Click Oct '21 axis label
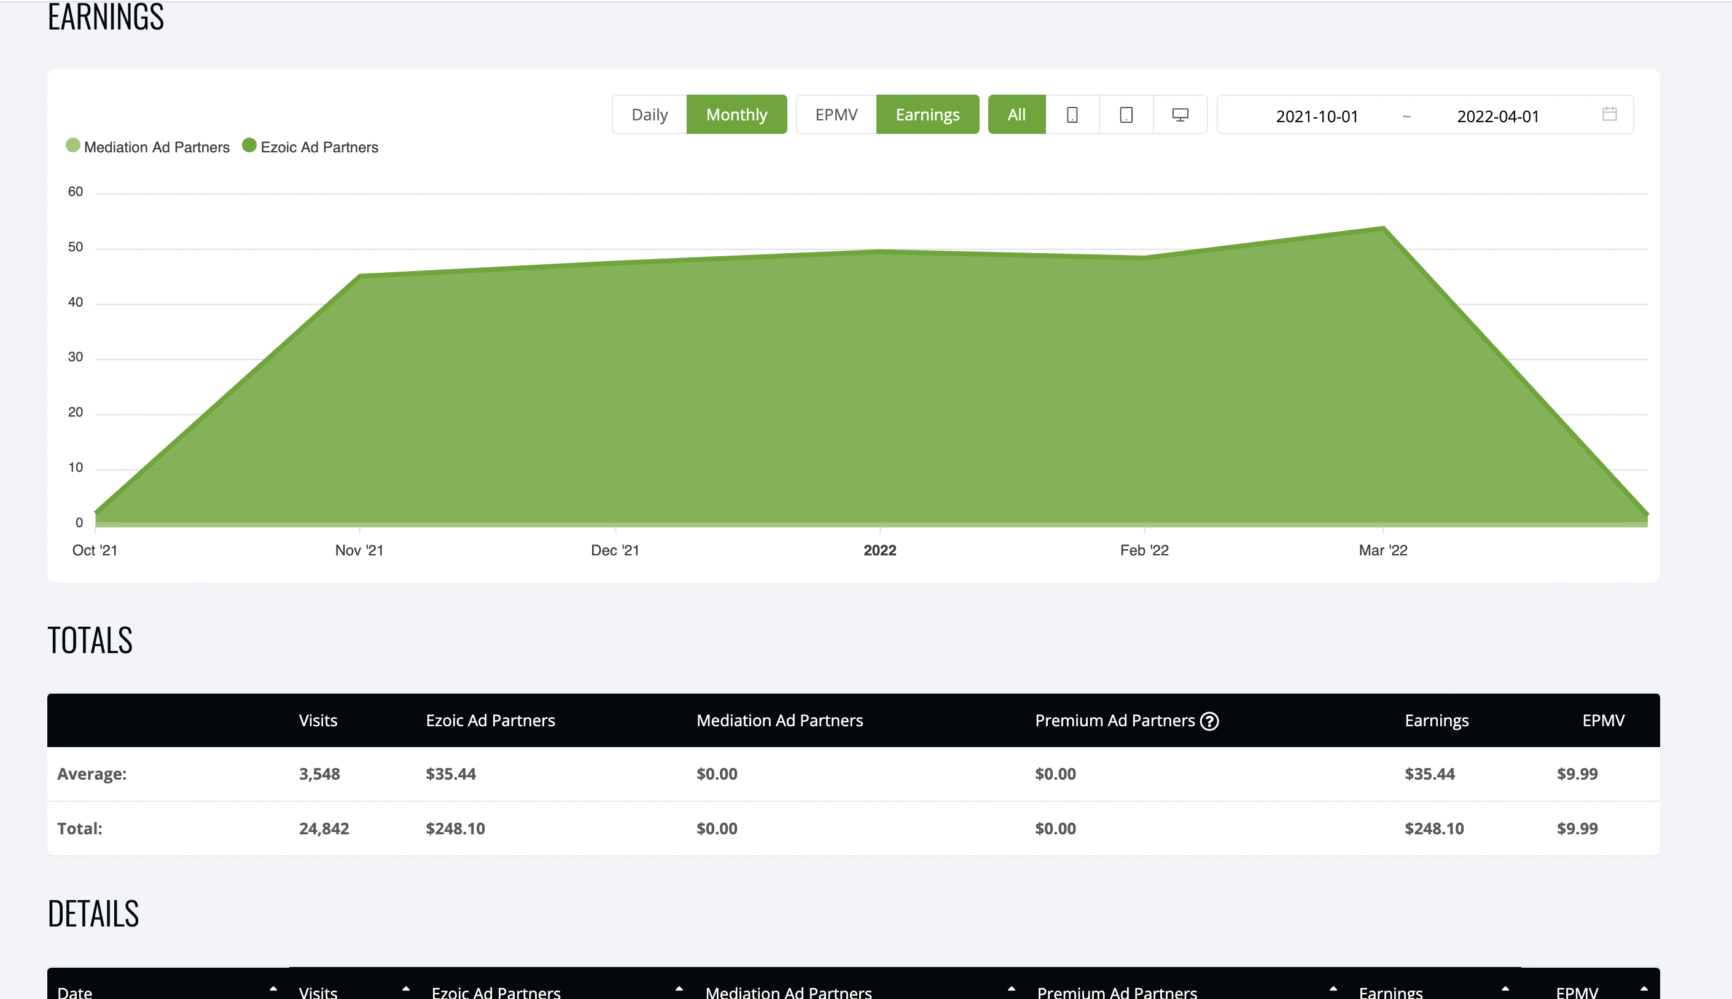This screenshot has width=1732, height=999. coord(95,550)
